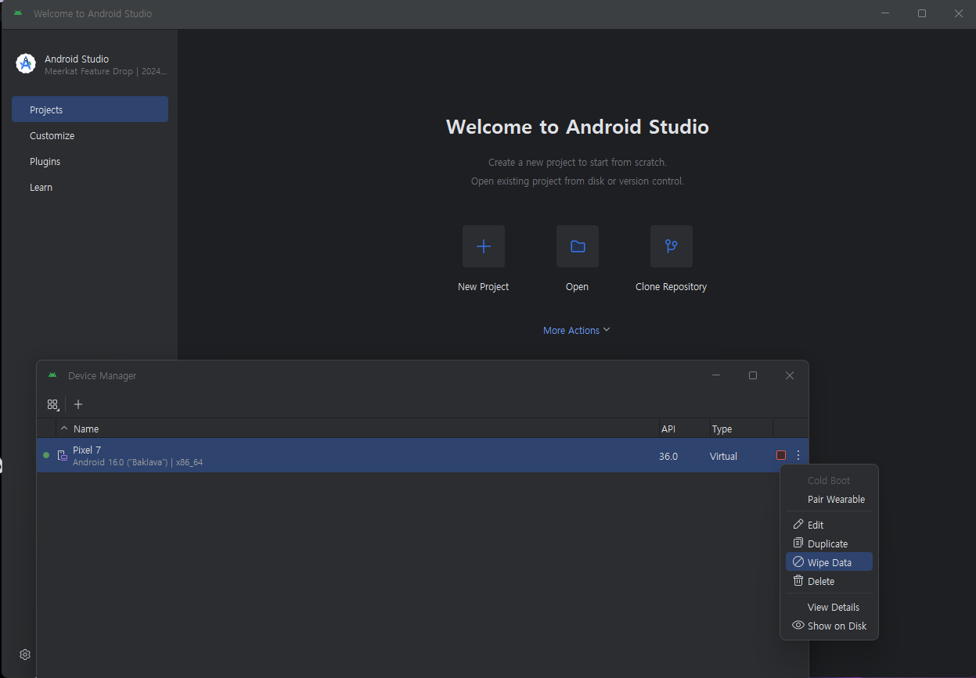Choose Edit from the context menu

tap(829, 525)
